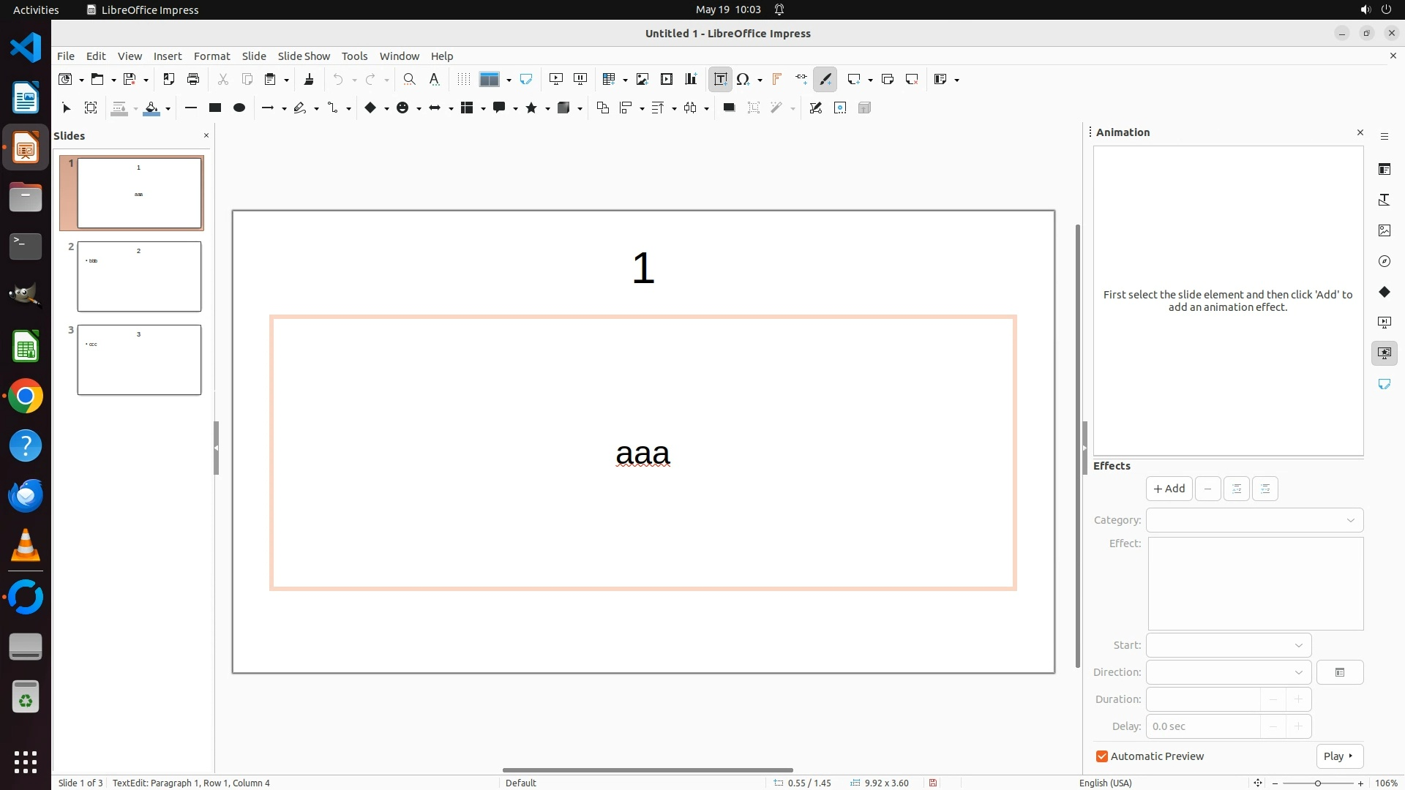The width and height of the screenshot is (1405, 790).
Task: Toggle the Shadow button in the drawing toolbar
Action: [729, 108]
